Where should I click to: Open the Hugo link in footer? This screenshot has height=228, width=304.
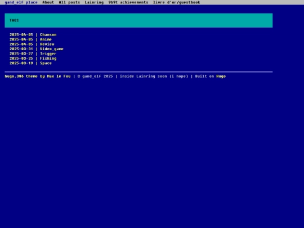221,76
